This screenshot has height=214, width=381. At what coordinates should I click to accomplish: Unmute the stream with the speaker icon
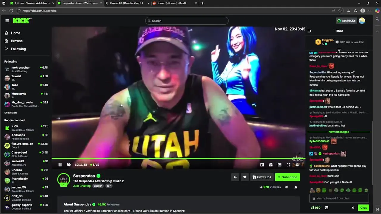pos(69,165)
